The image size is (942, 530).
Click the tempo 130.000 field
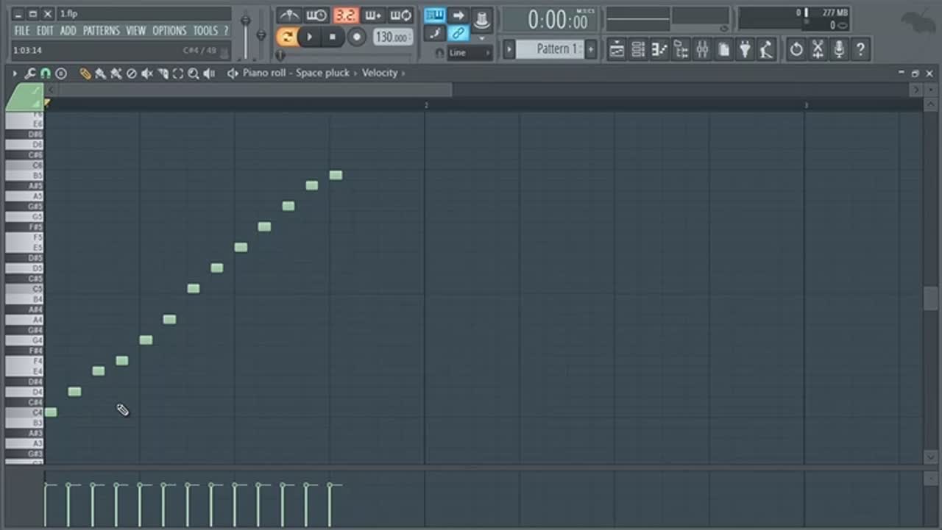pyautogui.click(x=392, y=37)
